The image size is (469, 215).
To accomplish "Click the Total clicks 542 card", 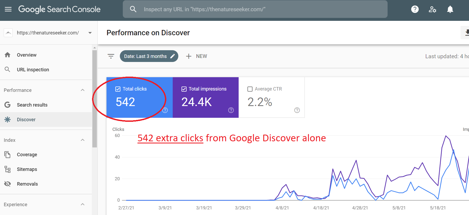I will pyautogui.click(x=140, y=97).
